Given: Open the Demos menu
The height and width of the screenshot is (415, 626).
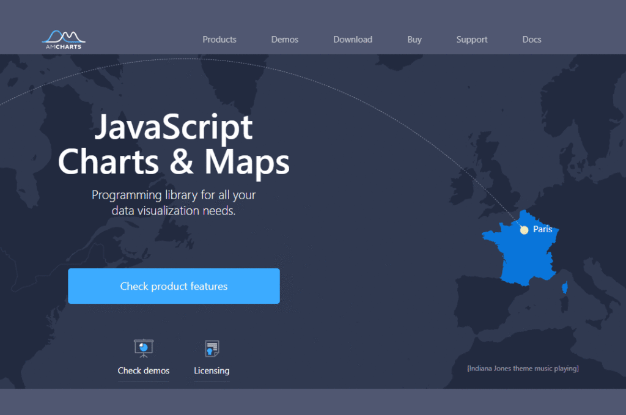Looking at the screenshot, I should (x=284, y=39).
